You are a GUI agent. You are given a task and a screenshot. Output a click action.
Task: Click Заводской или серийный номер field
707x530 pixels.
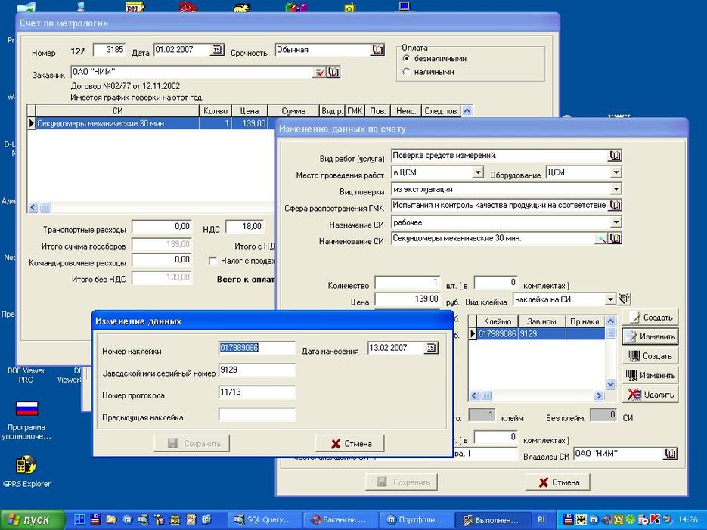coord(256,370)
